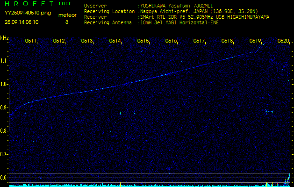
Task: Select the 0520 time marker
Action: [283, 41]
